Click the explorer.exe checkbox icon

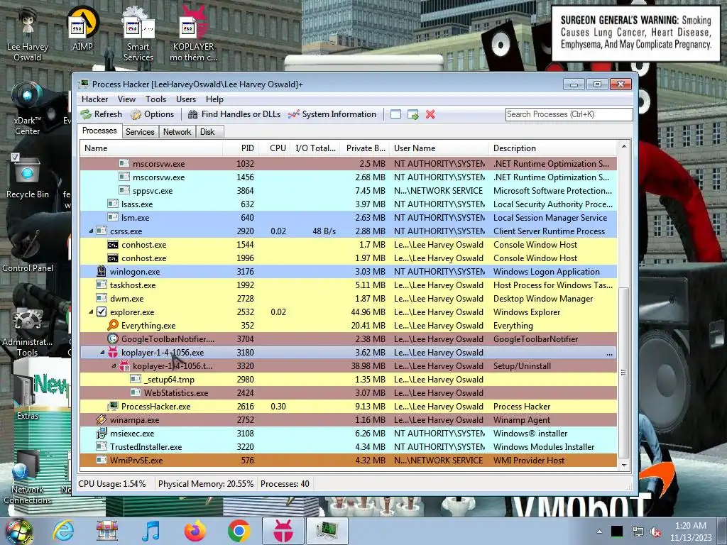tap(102, 312)
